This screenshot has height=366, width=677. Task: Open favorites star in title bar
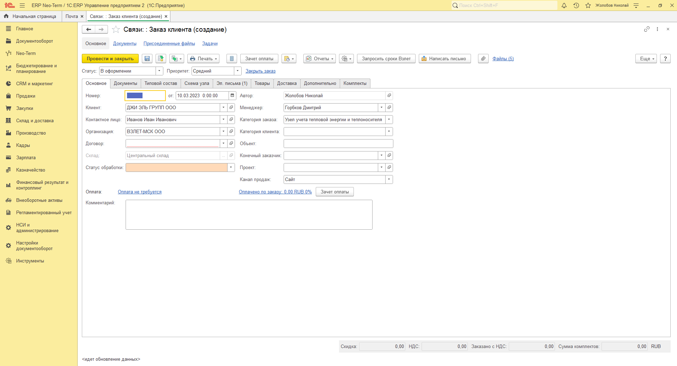[x=588, y=5]
